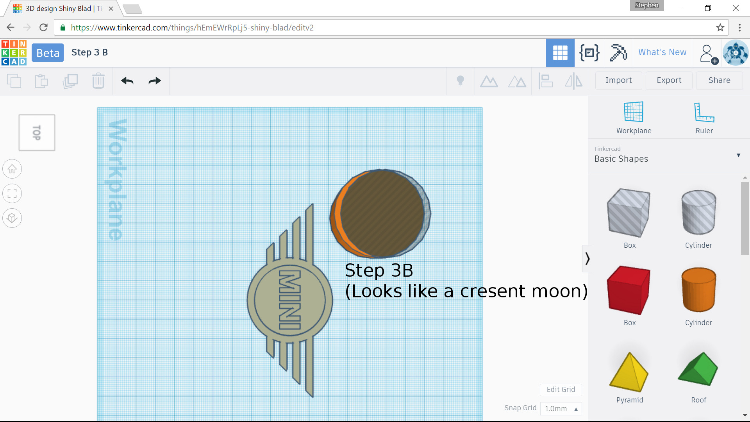Screen dimensions: 750x422
Task: Close the 3D design Shiny Blad tab
Action: tap(111, 9)
